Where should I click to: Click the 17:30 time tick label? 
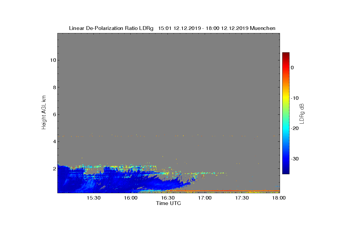[242, 198]
